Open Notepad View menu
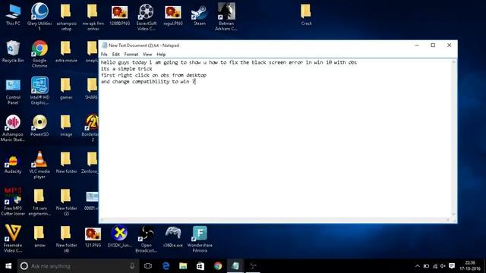This screenshot has width=486, height=273. click(147, 54)
